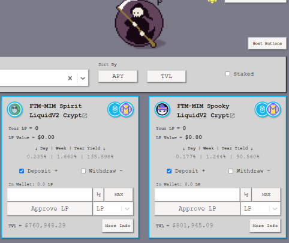Screen dimensions: 289x243
Task: Uncheck Deposit + on the FTM-MIM Spirit card
Action: coord(22,171)
